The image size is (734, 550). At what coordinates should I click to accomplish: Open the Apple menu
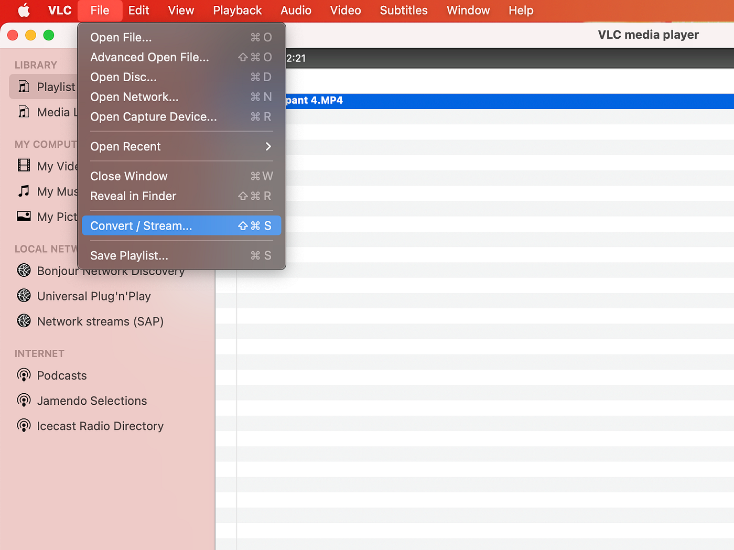pyautogui.click(x=24, y=10)
